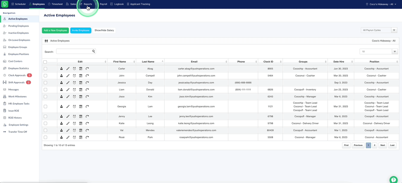Open Employee Settings in sidebar
402x183 pixels.
pos(18,125)
